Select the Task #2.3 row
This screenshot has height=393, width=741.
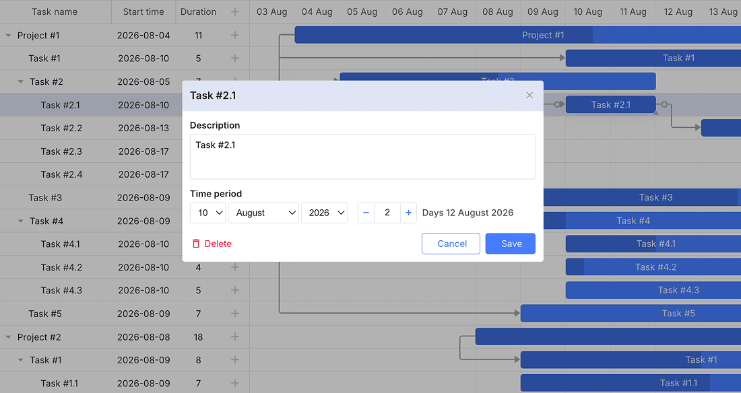click(91, 151)
